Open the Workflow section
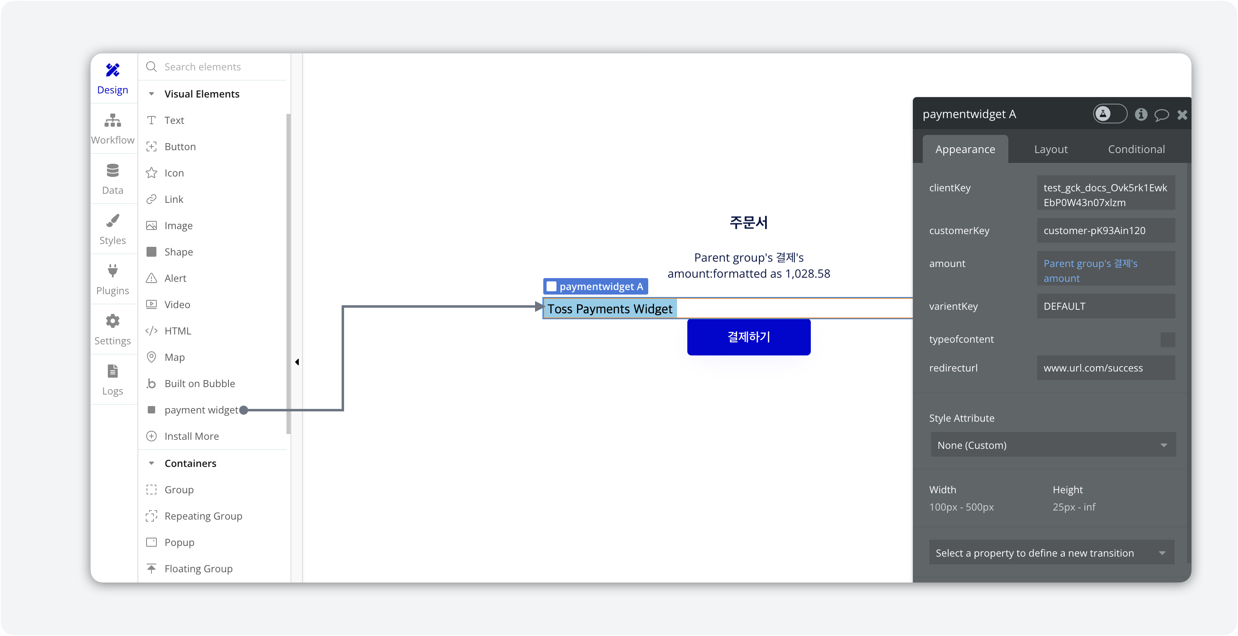The height and width of the screenshot is (636, 1238). (112, 129)
